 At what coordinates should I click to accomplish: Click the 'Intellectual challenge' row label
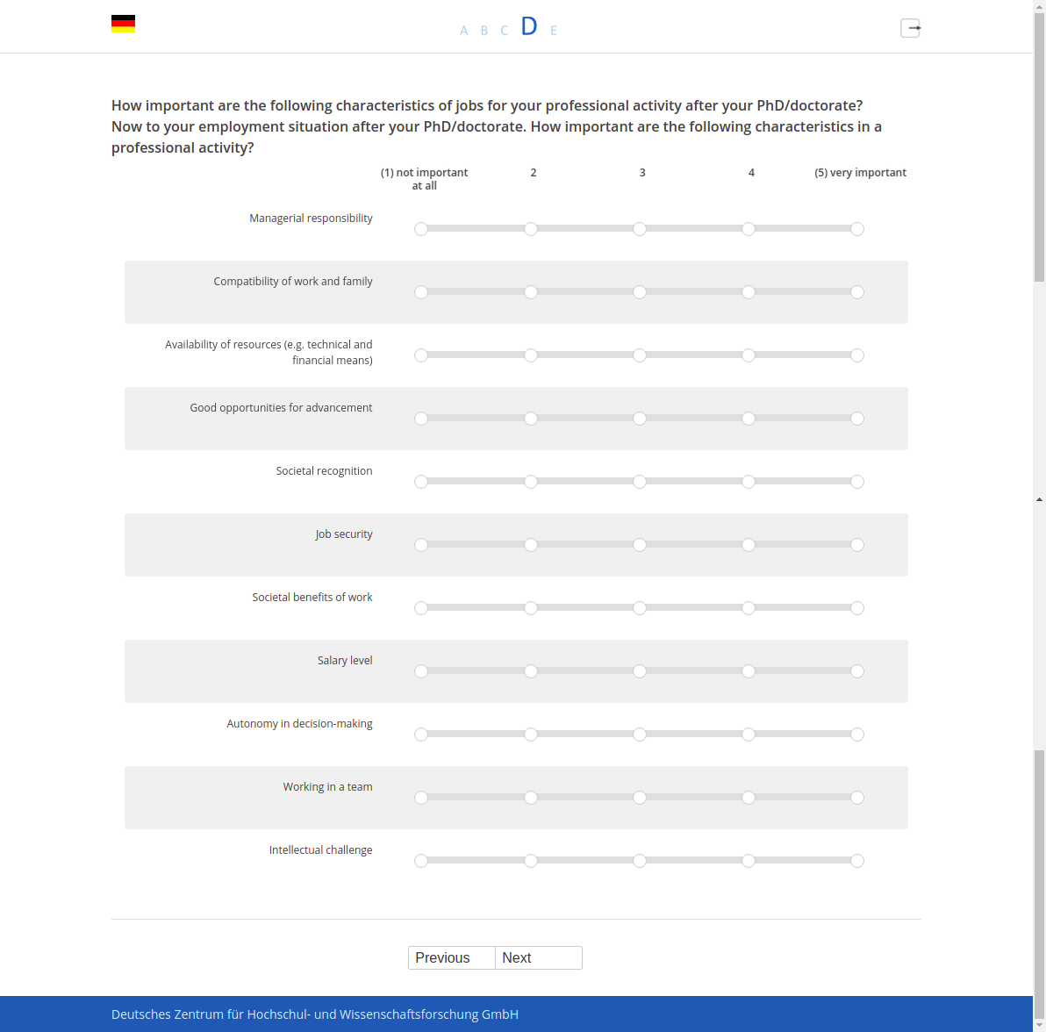click(x=321, y=849)
